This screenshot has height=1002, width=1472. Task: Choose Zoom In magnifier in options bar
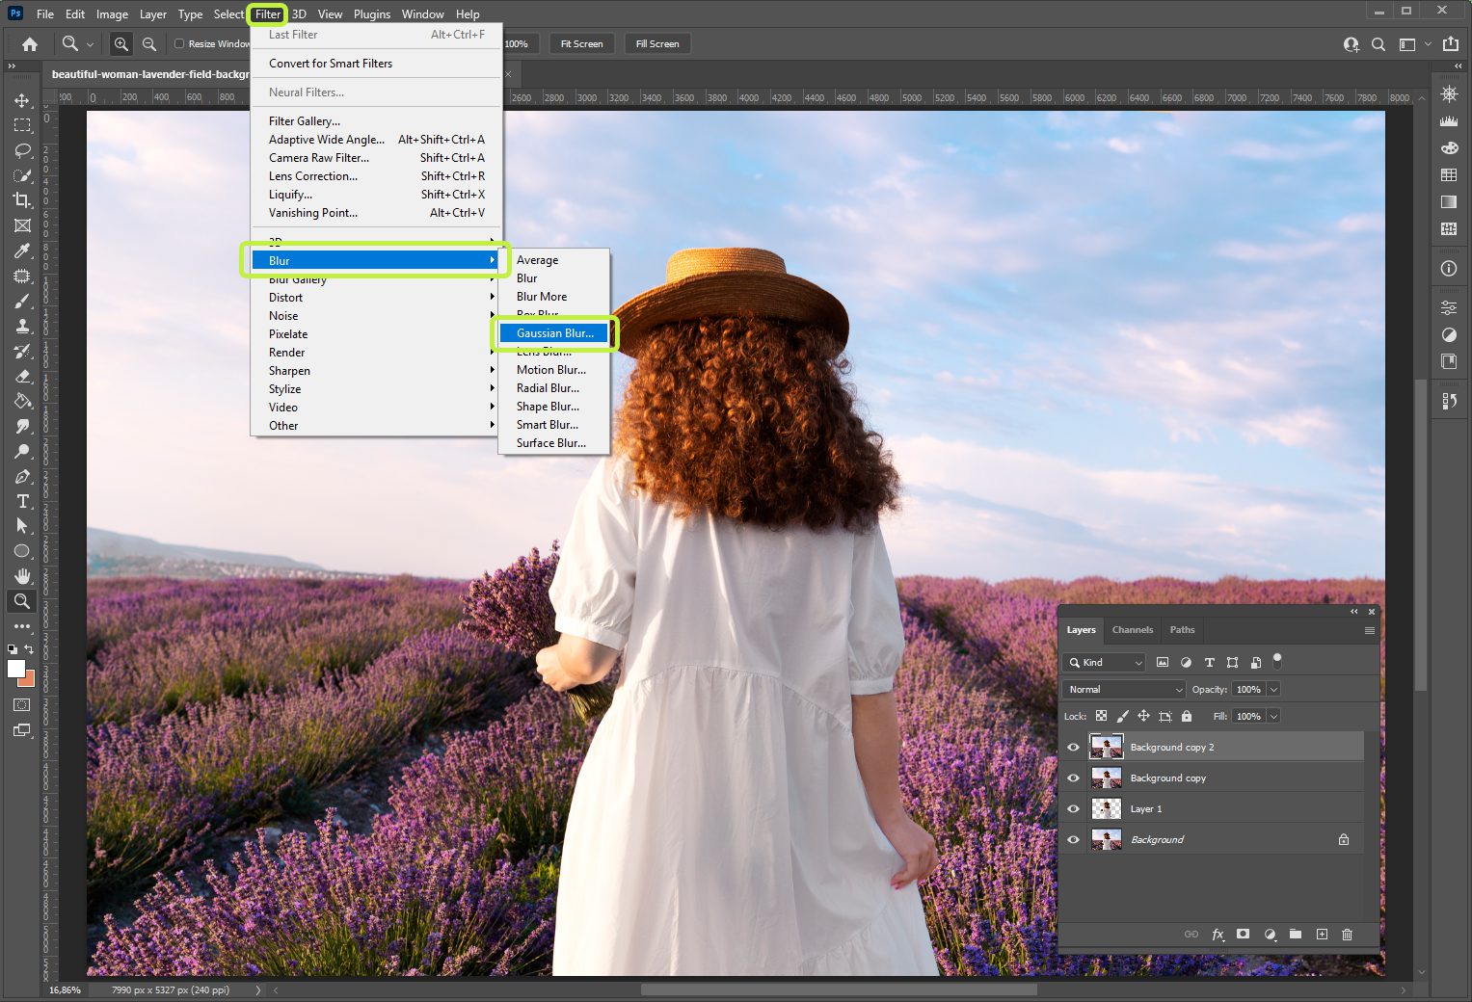pos(121,43)
